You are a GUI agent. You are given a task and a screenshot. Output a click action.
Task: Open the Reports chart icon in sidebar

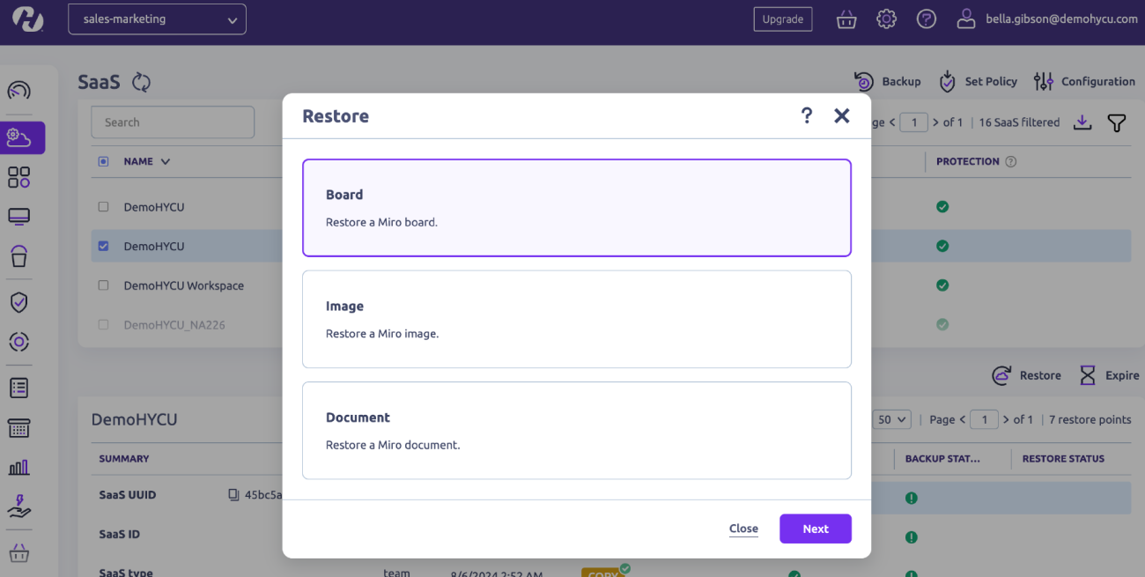coord(18,467)
